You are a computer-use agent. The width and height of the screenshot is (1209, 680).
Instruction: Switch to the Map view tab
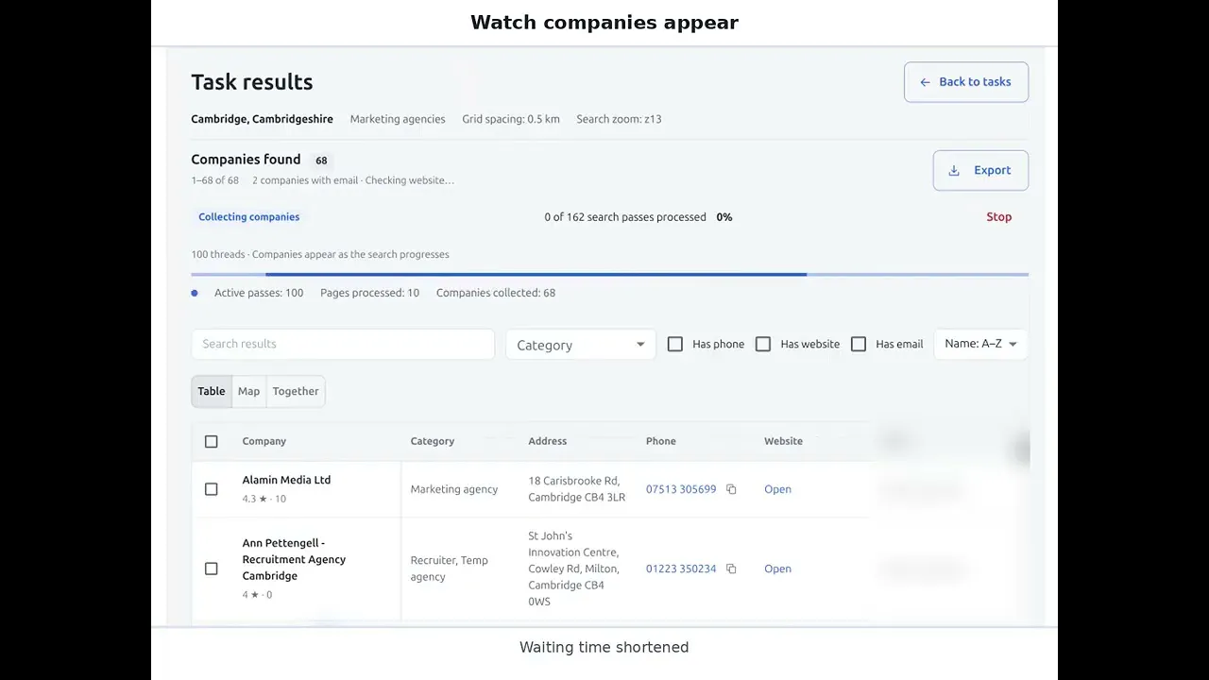pos(248,391)
